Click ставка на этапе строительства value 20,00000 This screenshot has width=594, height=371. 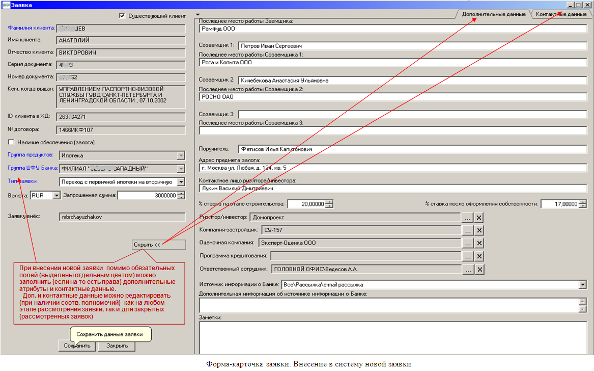(307, 204)
